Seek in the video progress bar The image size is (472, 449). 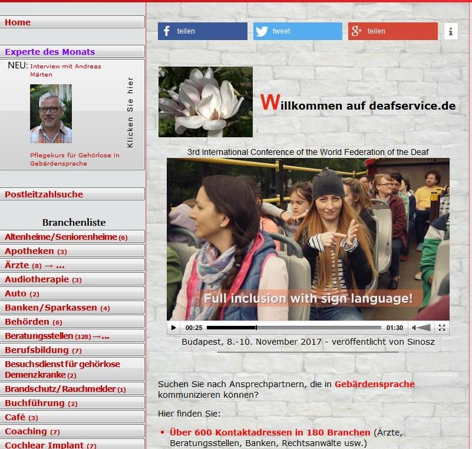coord(293,328)
